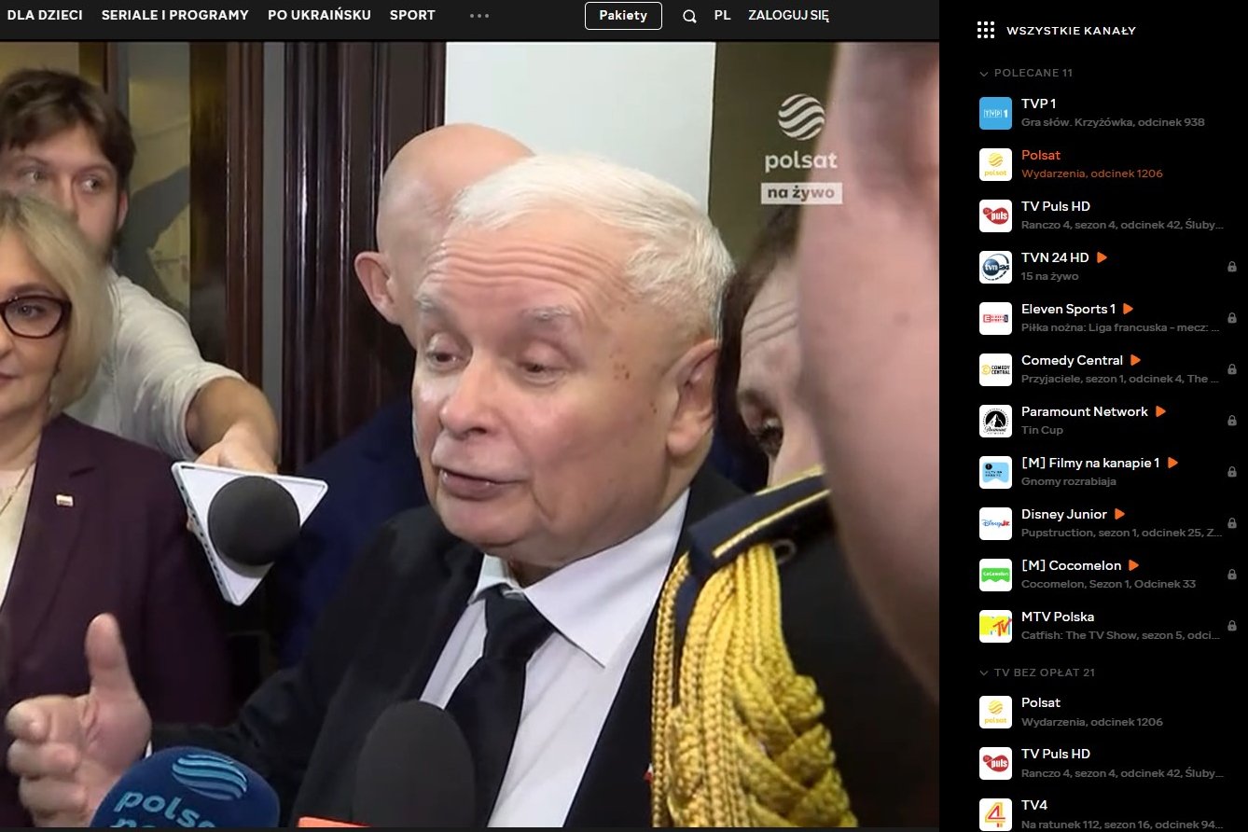
Task: Click the TV Puls HD channel logo
Action: coord(994,215)
